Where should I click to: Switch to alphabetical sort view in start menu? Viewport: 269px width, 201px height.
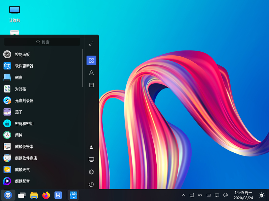[x=91, y=73]
